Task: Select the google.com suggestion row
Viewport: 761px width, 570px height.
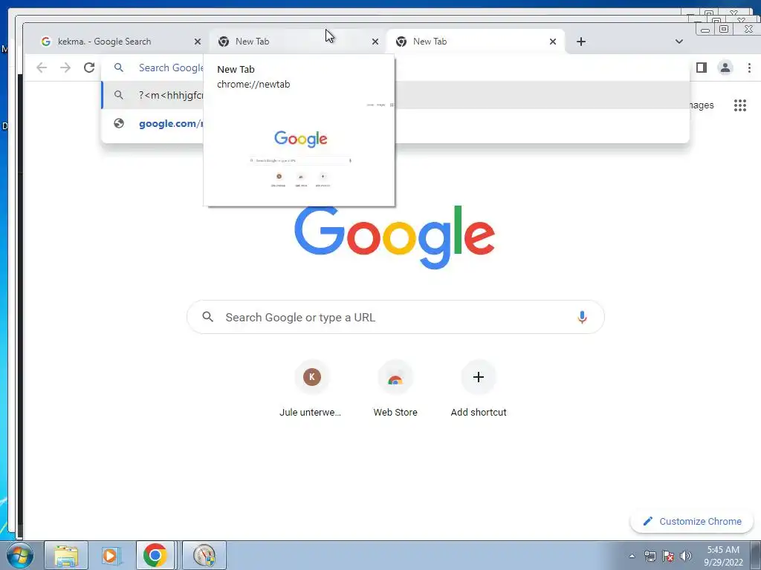Action: (x=395, y=124)
